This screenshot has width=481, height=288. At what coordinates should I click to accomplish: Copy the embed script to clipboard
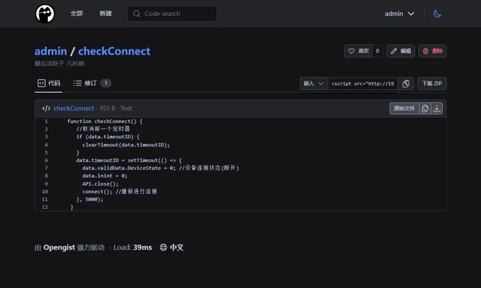click(406, 84)
